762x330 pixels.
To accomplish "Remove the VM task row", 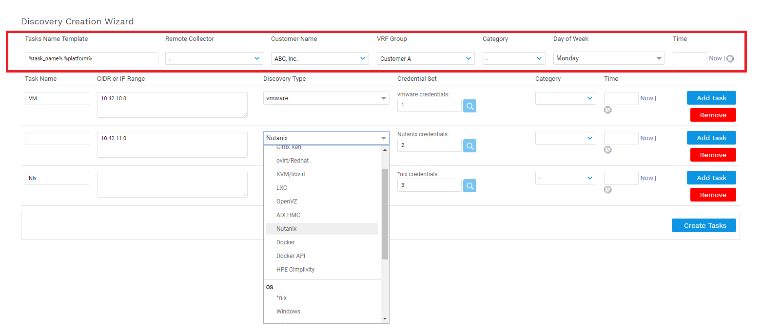I will coord(713,115).
